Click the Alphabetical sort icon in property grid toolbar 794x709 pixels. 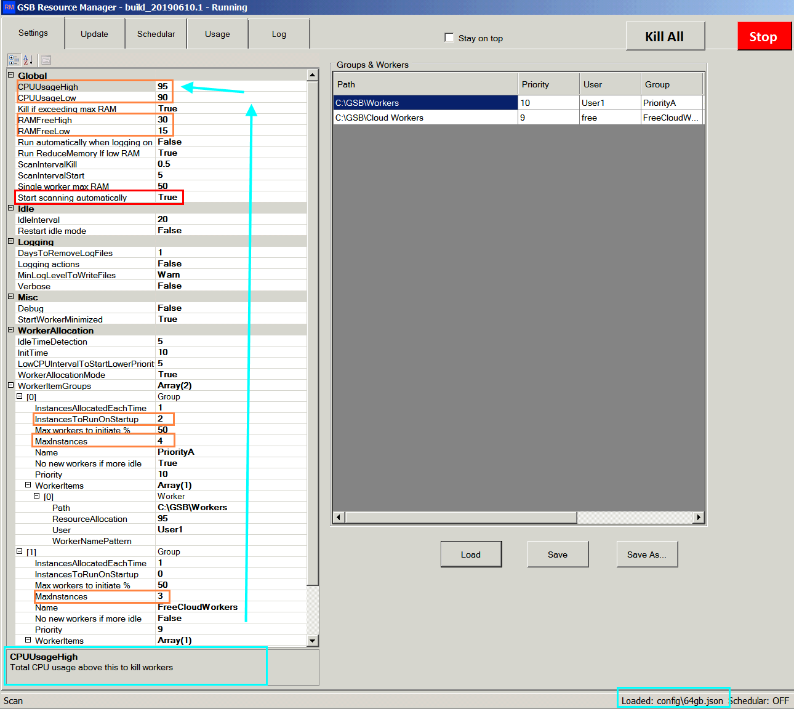click(28, 60)
